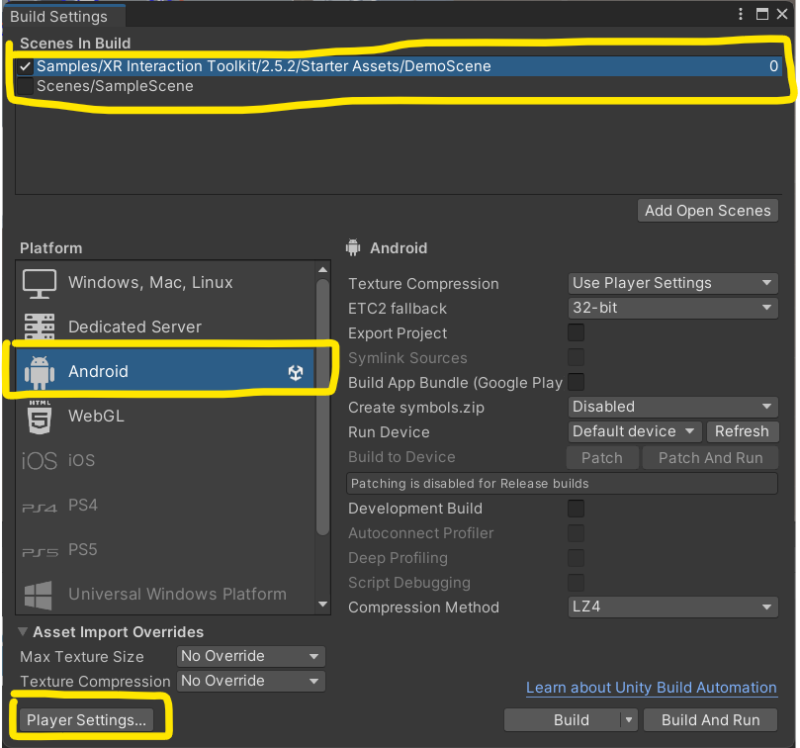
Task: Click the Android robot icon in platform list
Action: pyautogui.click(x=40, y=372)
